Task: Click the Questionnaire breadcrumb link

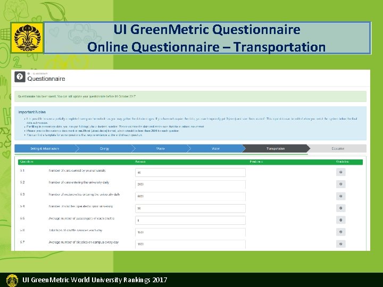Action: 40,73
